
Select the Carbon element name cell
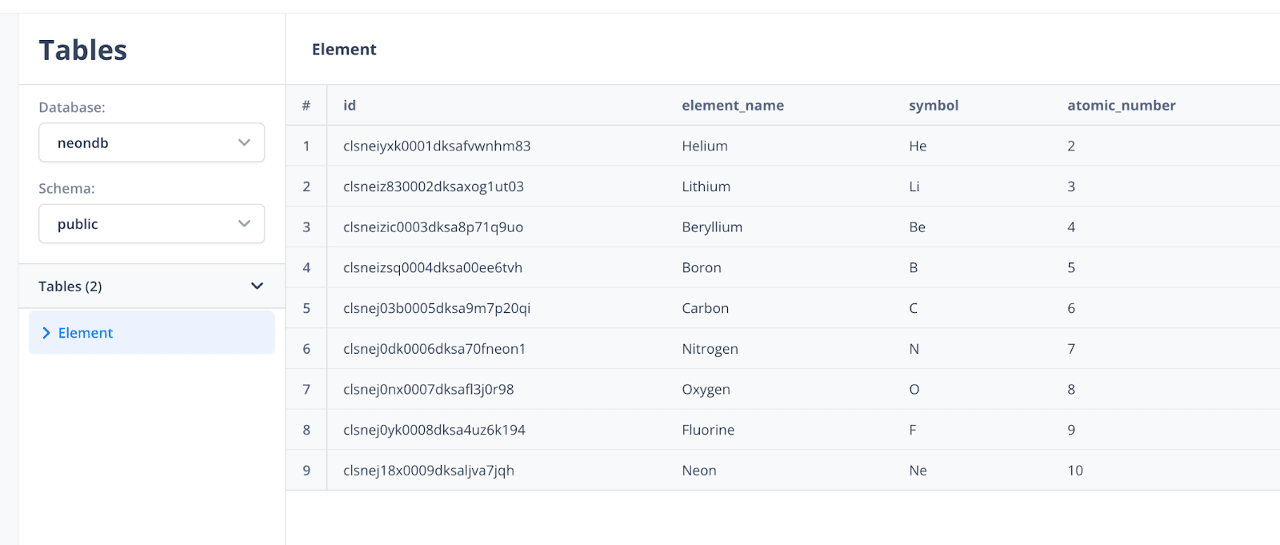[705, 308]
